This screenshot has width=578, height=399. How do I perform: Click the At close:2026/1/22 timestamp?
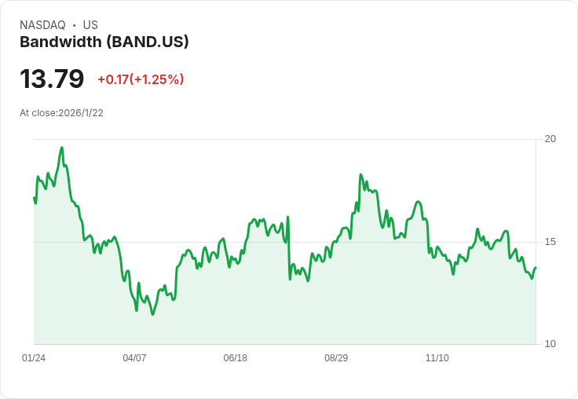coord(61,113)
